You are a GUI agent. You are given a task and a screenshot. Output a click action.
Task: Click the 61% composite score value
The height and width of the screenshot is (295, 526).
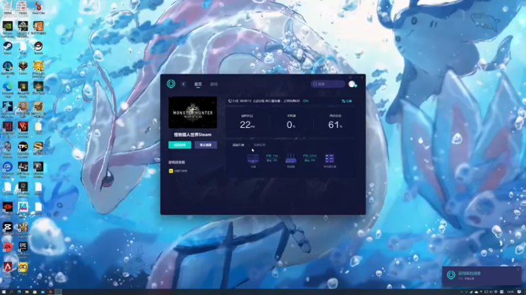tap(335, 125)
